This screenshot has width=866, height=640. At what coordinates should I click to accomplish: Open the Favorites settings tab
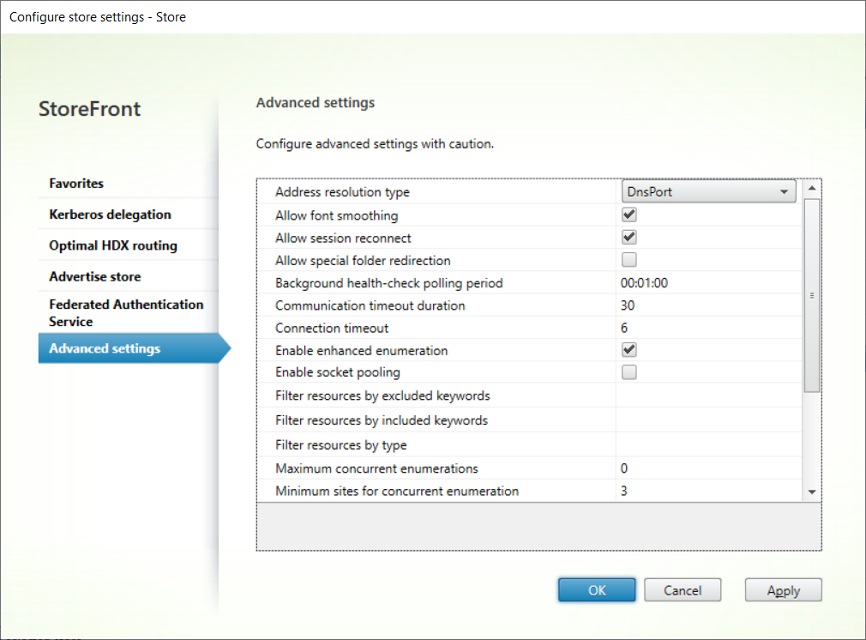tap(76, 184)
